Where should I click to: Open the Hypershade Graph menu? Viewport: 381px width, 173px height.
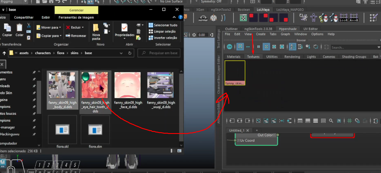point(285,34)
